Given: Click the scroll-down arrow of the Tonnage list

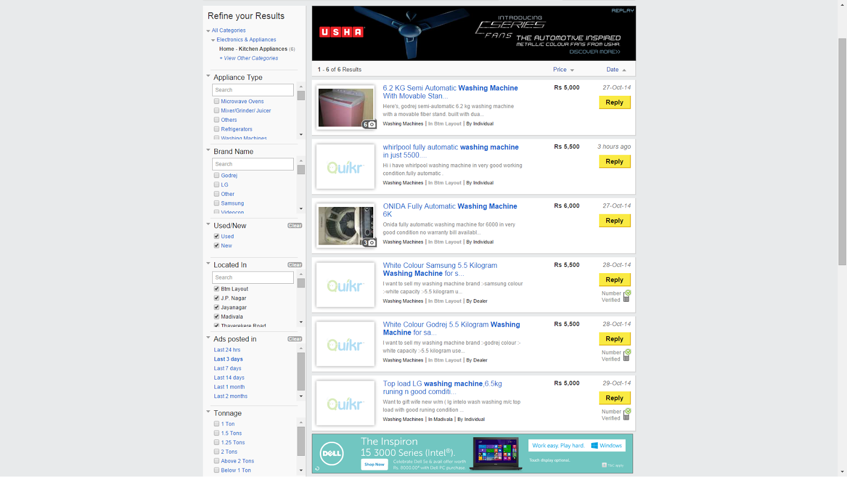Looking at the screenshot, I should (x=301, y=470).
